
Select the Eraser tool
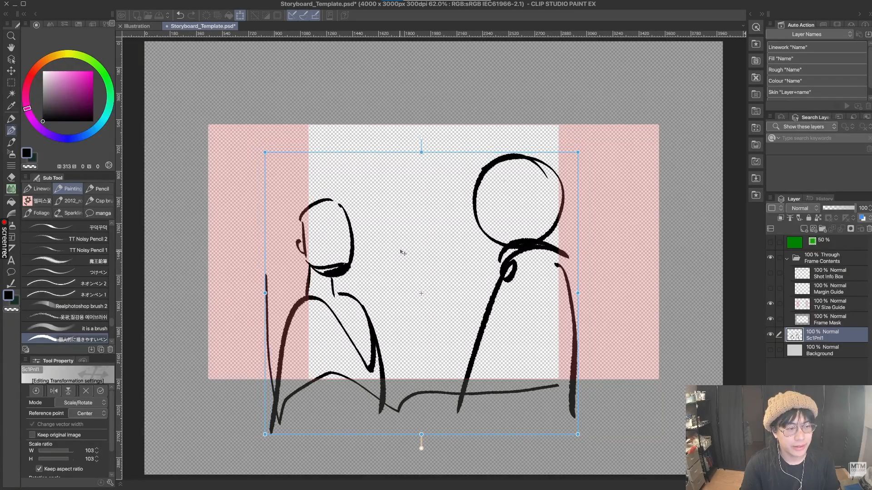(x=11, y=177)
